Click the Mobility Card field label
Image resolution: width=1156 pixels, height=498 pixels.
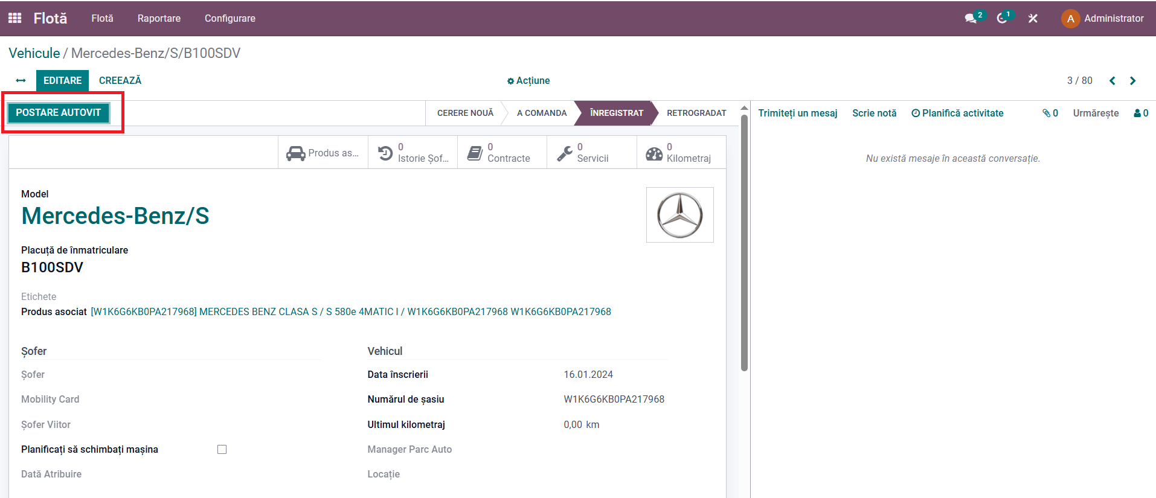tap(50, 399)
